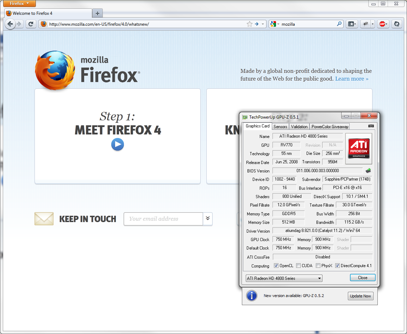Click the Pixel Fillrate value 12.0 GPixel/s

[x=289, y=205]
